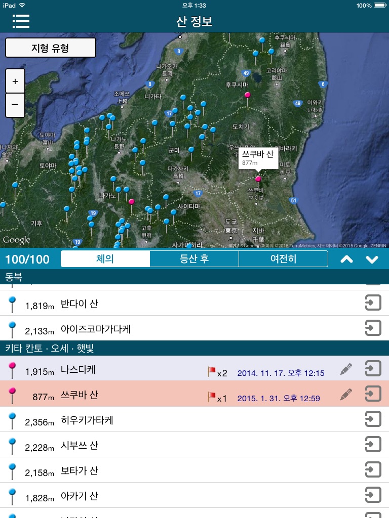The height and width of the screenshot is (518, 389).
Task: Tap blue pin in 보타가 산 row
Action: click(x=12, y=471)
